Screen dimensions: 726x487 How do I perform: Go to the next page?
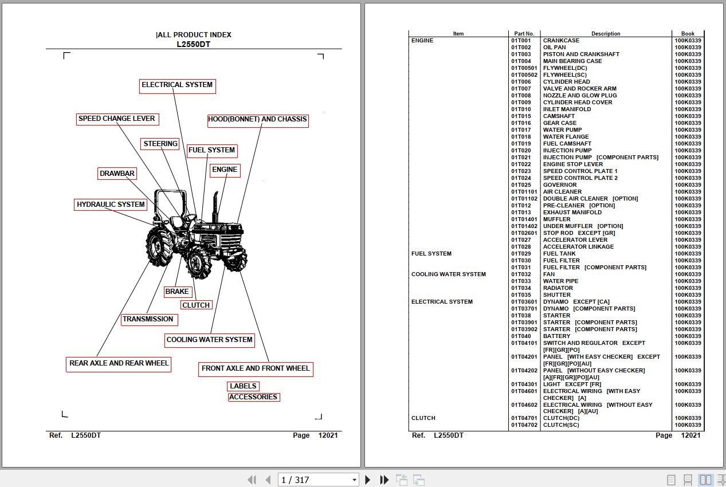click(x=368, y=480)
